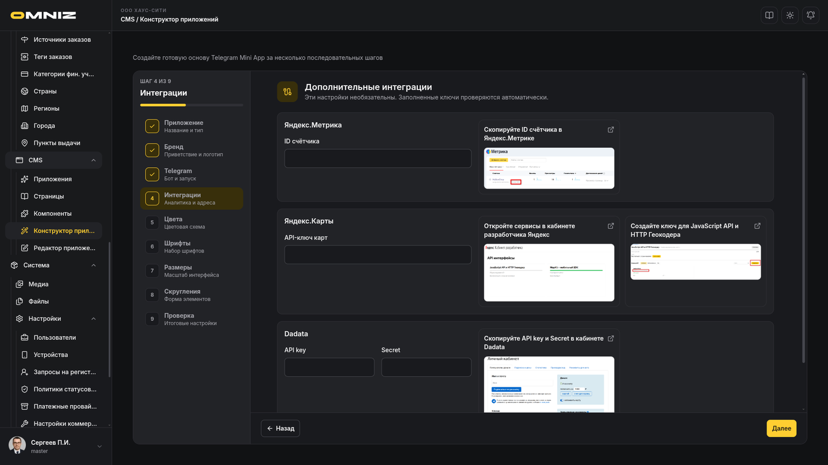828x465 pixels.
Task: Open external link for Яндекс.Метрика ID instruction
Action: click(611, 130)
